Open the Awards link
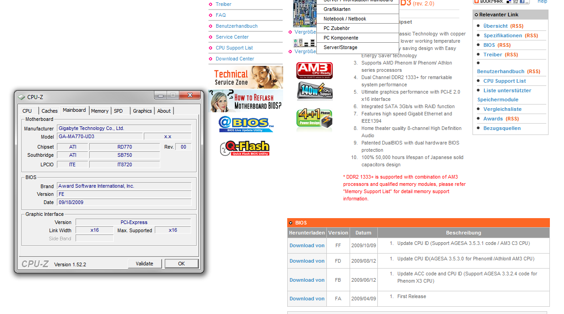564x314 pixels. [493, 119]
